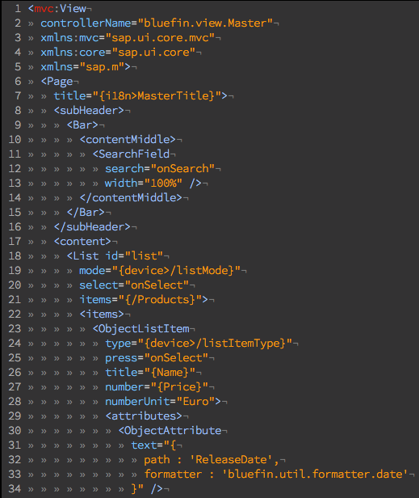Click the 'ReleaseDate' path string

[231, 460]
